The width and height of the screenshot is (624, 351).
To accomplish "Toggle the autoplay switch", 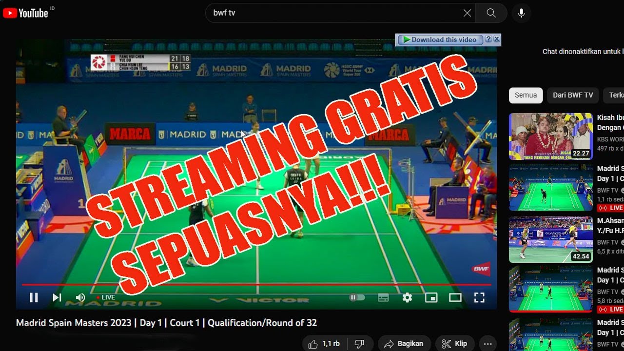I will click(x=357, y=297).
